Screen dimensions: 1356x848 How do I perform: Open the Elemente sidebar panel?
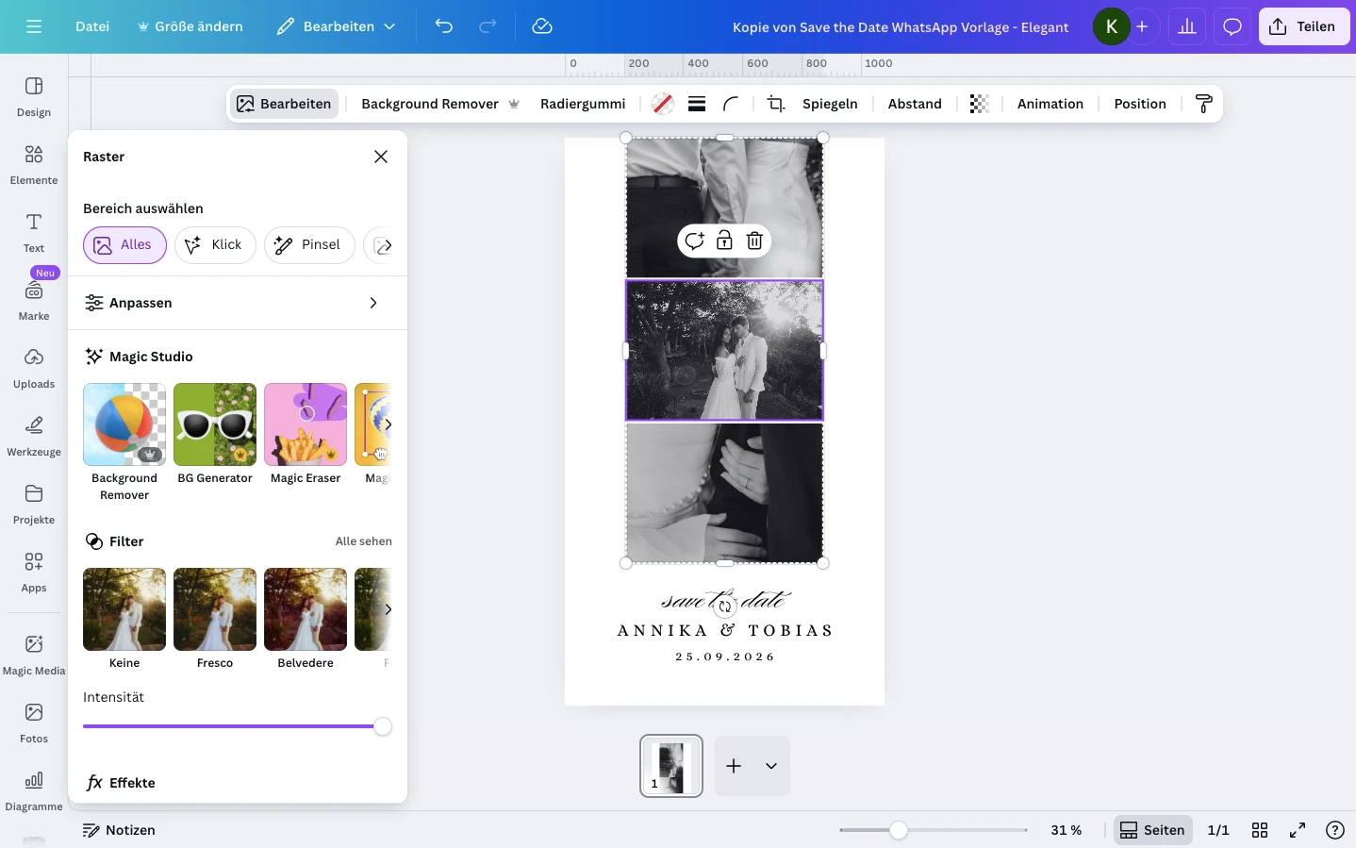pos(34,164)
